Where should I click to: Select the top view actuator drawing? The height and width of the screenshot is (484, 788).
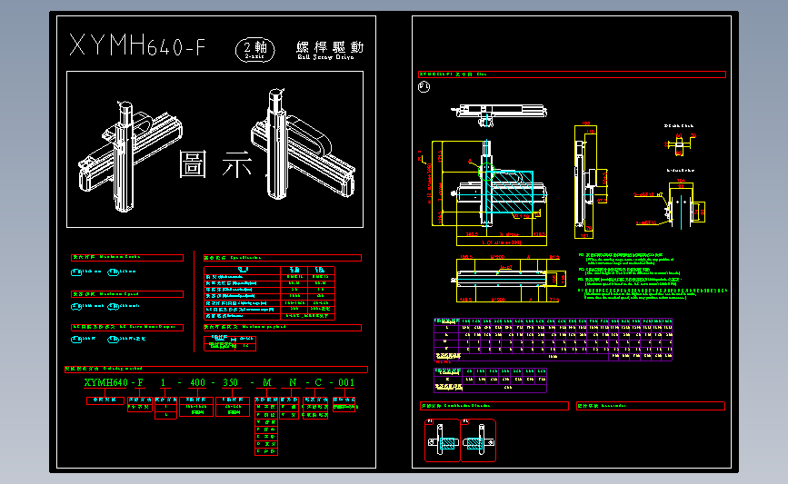(499, 115)
